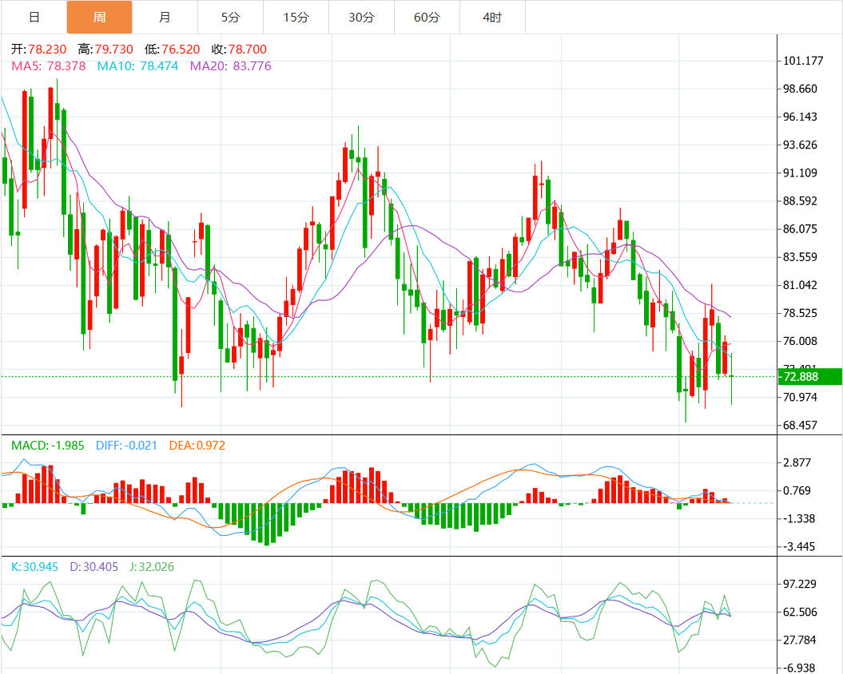Viewport: 843px width, 674px height.
Task: Show the 30分 interval chart
Action: [x=361, y=17]
